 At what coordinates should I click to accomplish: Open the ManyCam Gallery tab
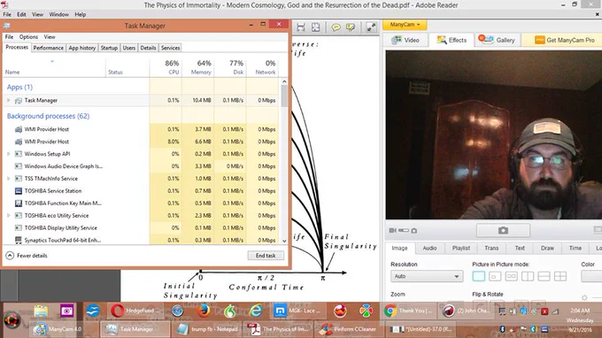(497, 40)
